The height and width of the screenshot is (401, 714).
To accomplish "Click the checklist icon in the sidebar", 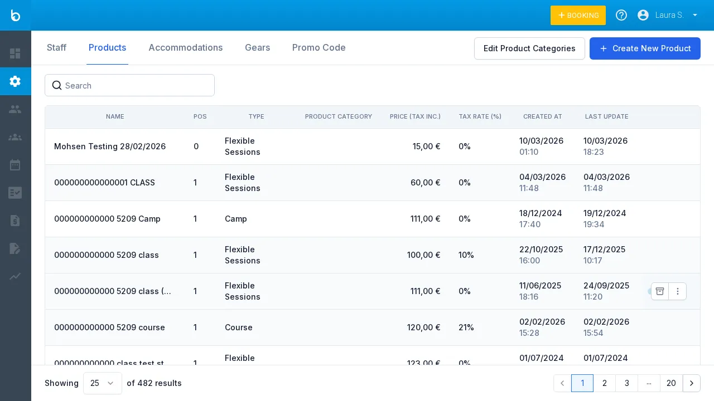I will pyautogui.click(x=15, y=193).
